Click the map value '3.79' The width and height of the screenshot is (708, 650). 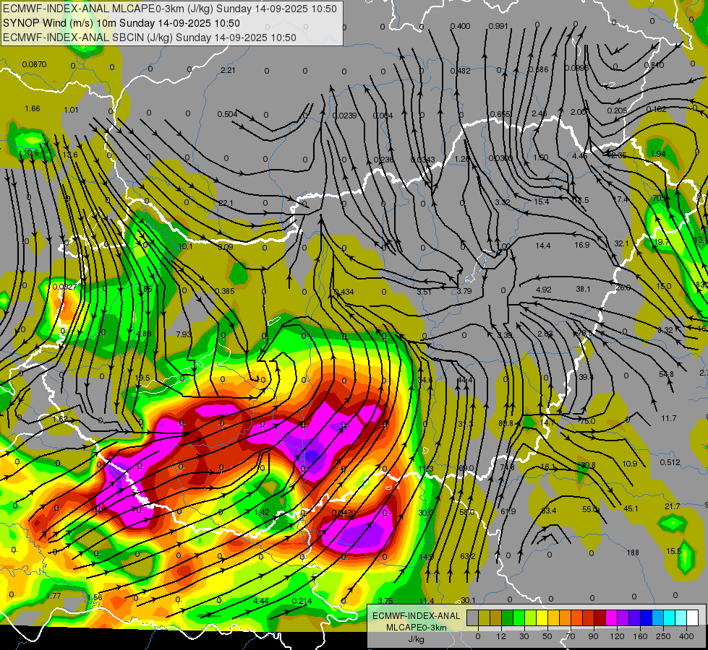pyautogui.click(x=464, y=291)
